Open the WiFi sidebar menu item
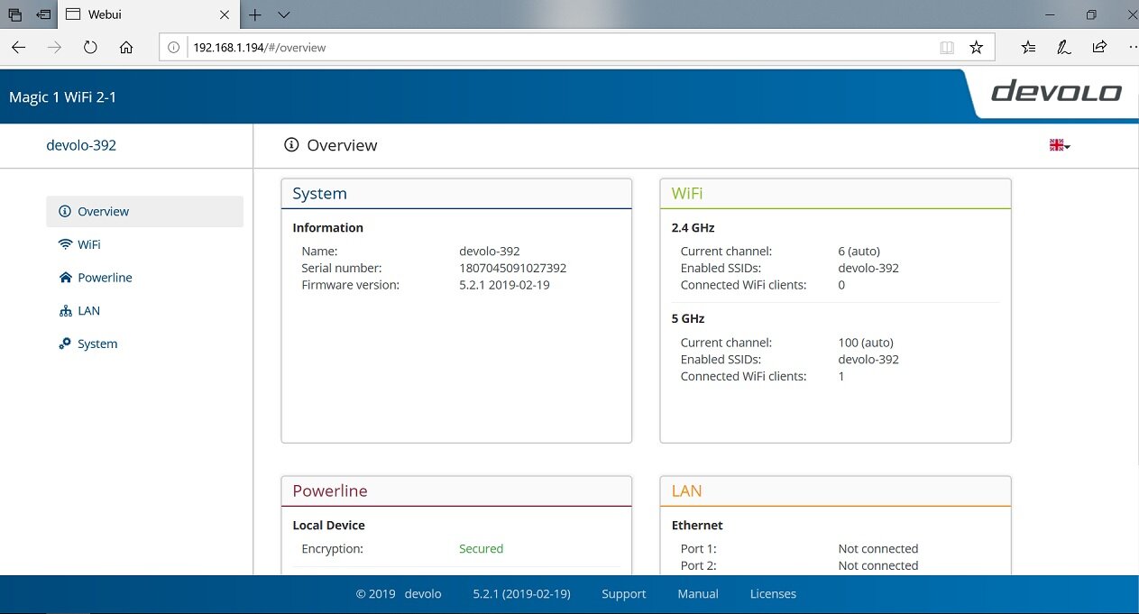The width and height of the screenshot is (1139, 614). pyautogui.click(x=144, y=244)
